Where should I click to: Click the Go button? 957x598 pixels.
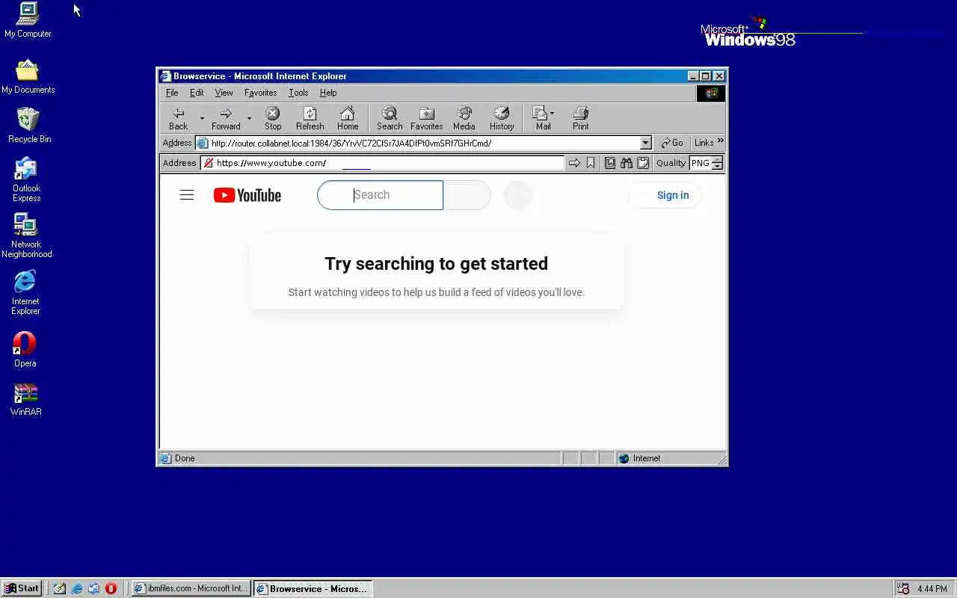pos(671,143)
